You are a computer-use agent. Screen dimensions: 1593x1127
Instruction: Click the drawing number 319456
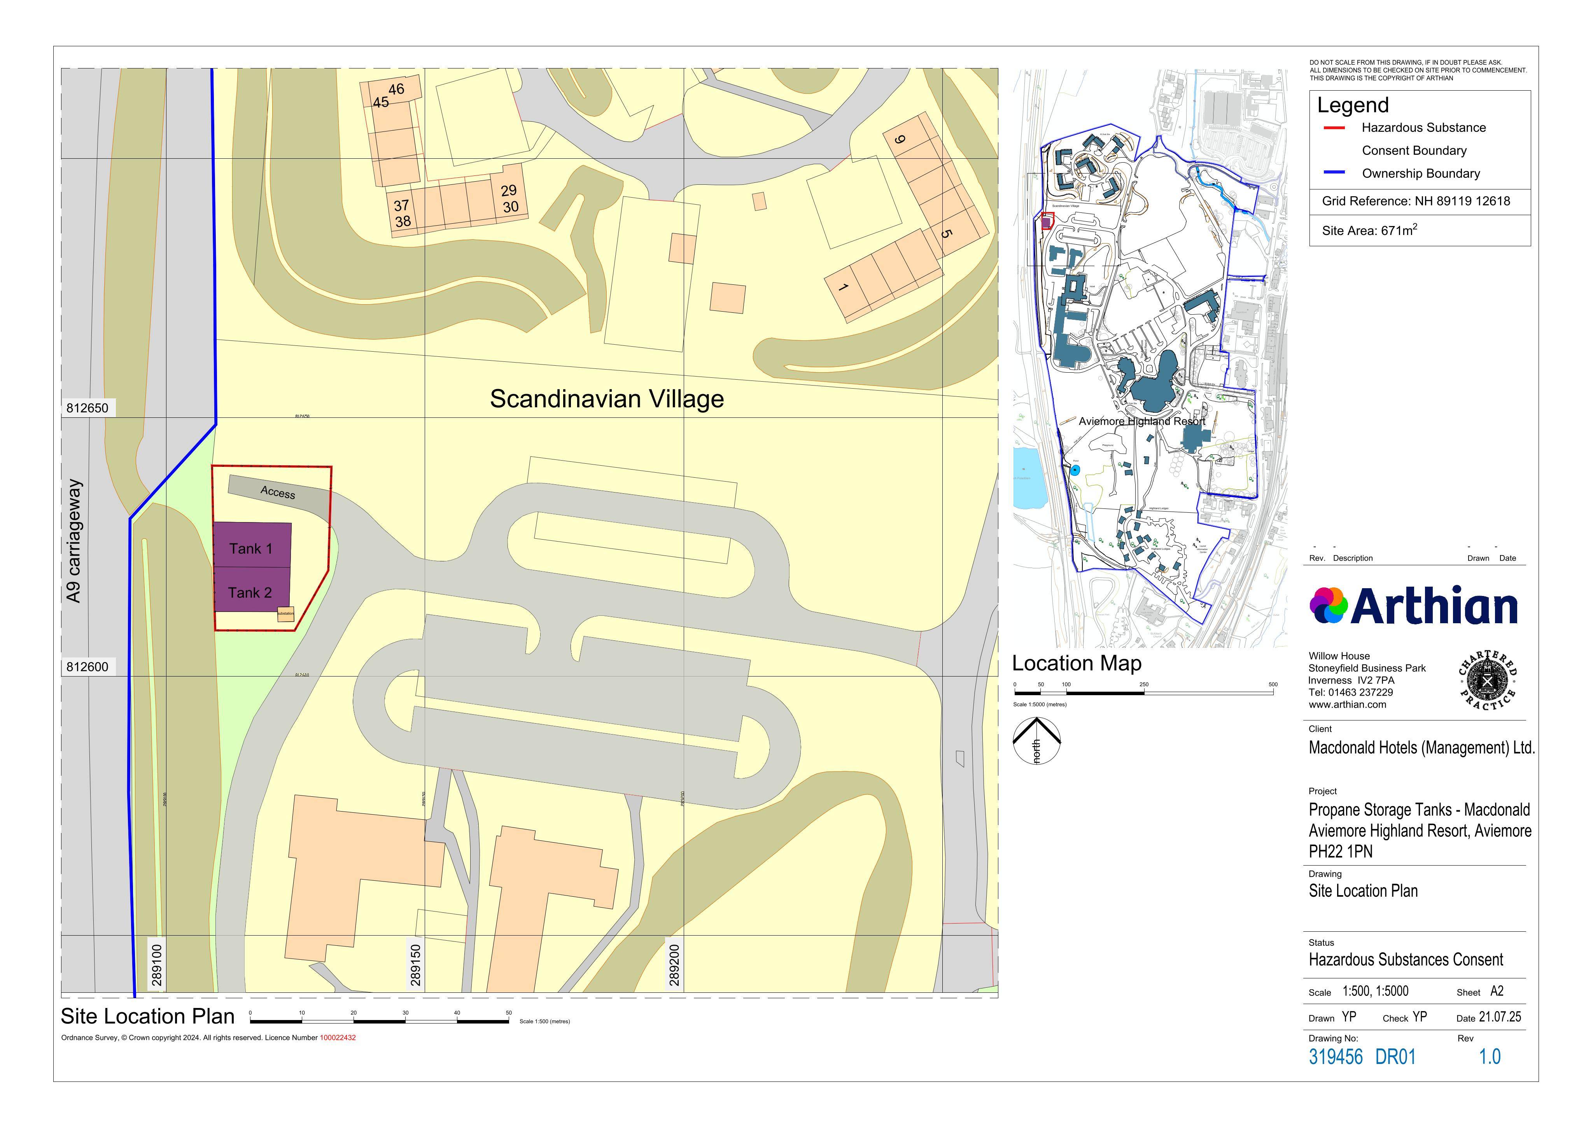click(x=1336, y=1057)
